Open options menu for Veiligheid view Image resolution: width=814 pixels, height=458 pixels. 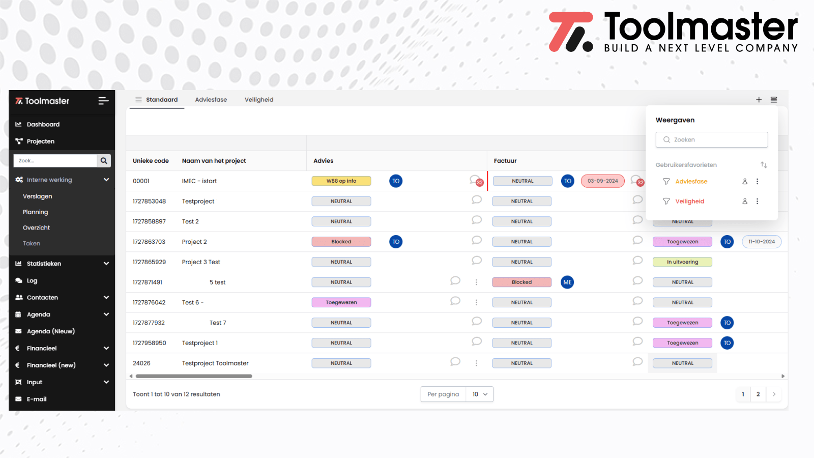(x=757, y=202)
